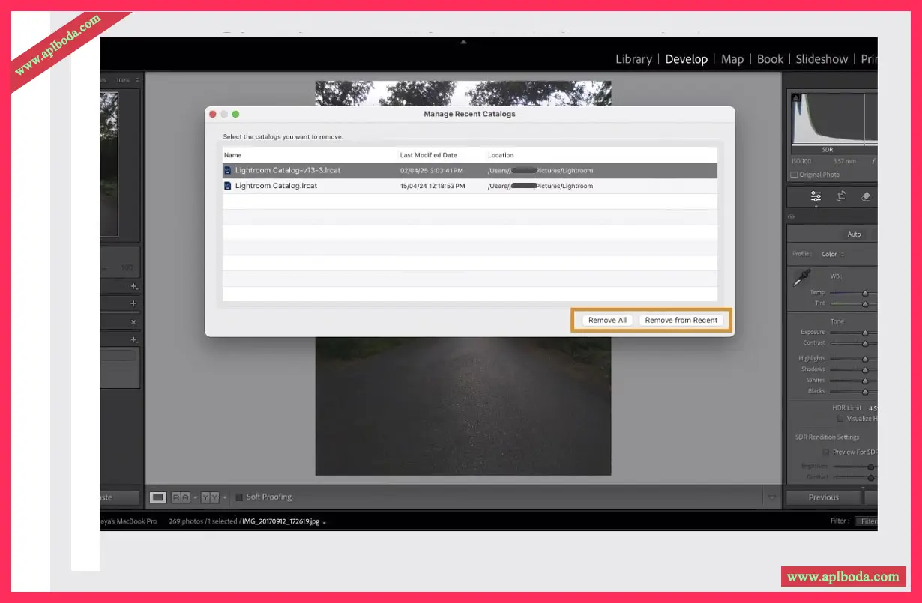Click the Remove from Recent button
This screenshot has height=603, width=922.
point(681,320)
